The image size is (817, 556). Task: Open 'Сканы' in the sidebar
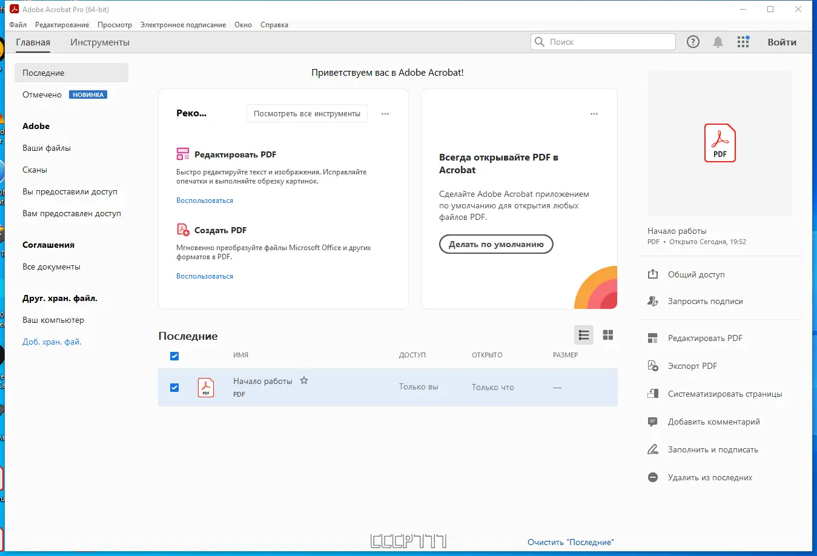[x=35, y=170]
